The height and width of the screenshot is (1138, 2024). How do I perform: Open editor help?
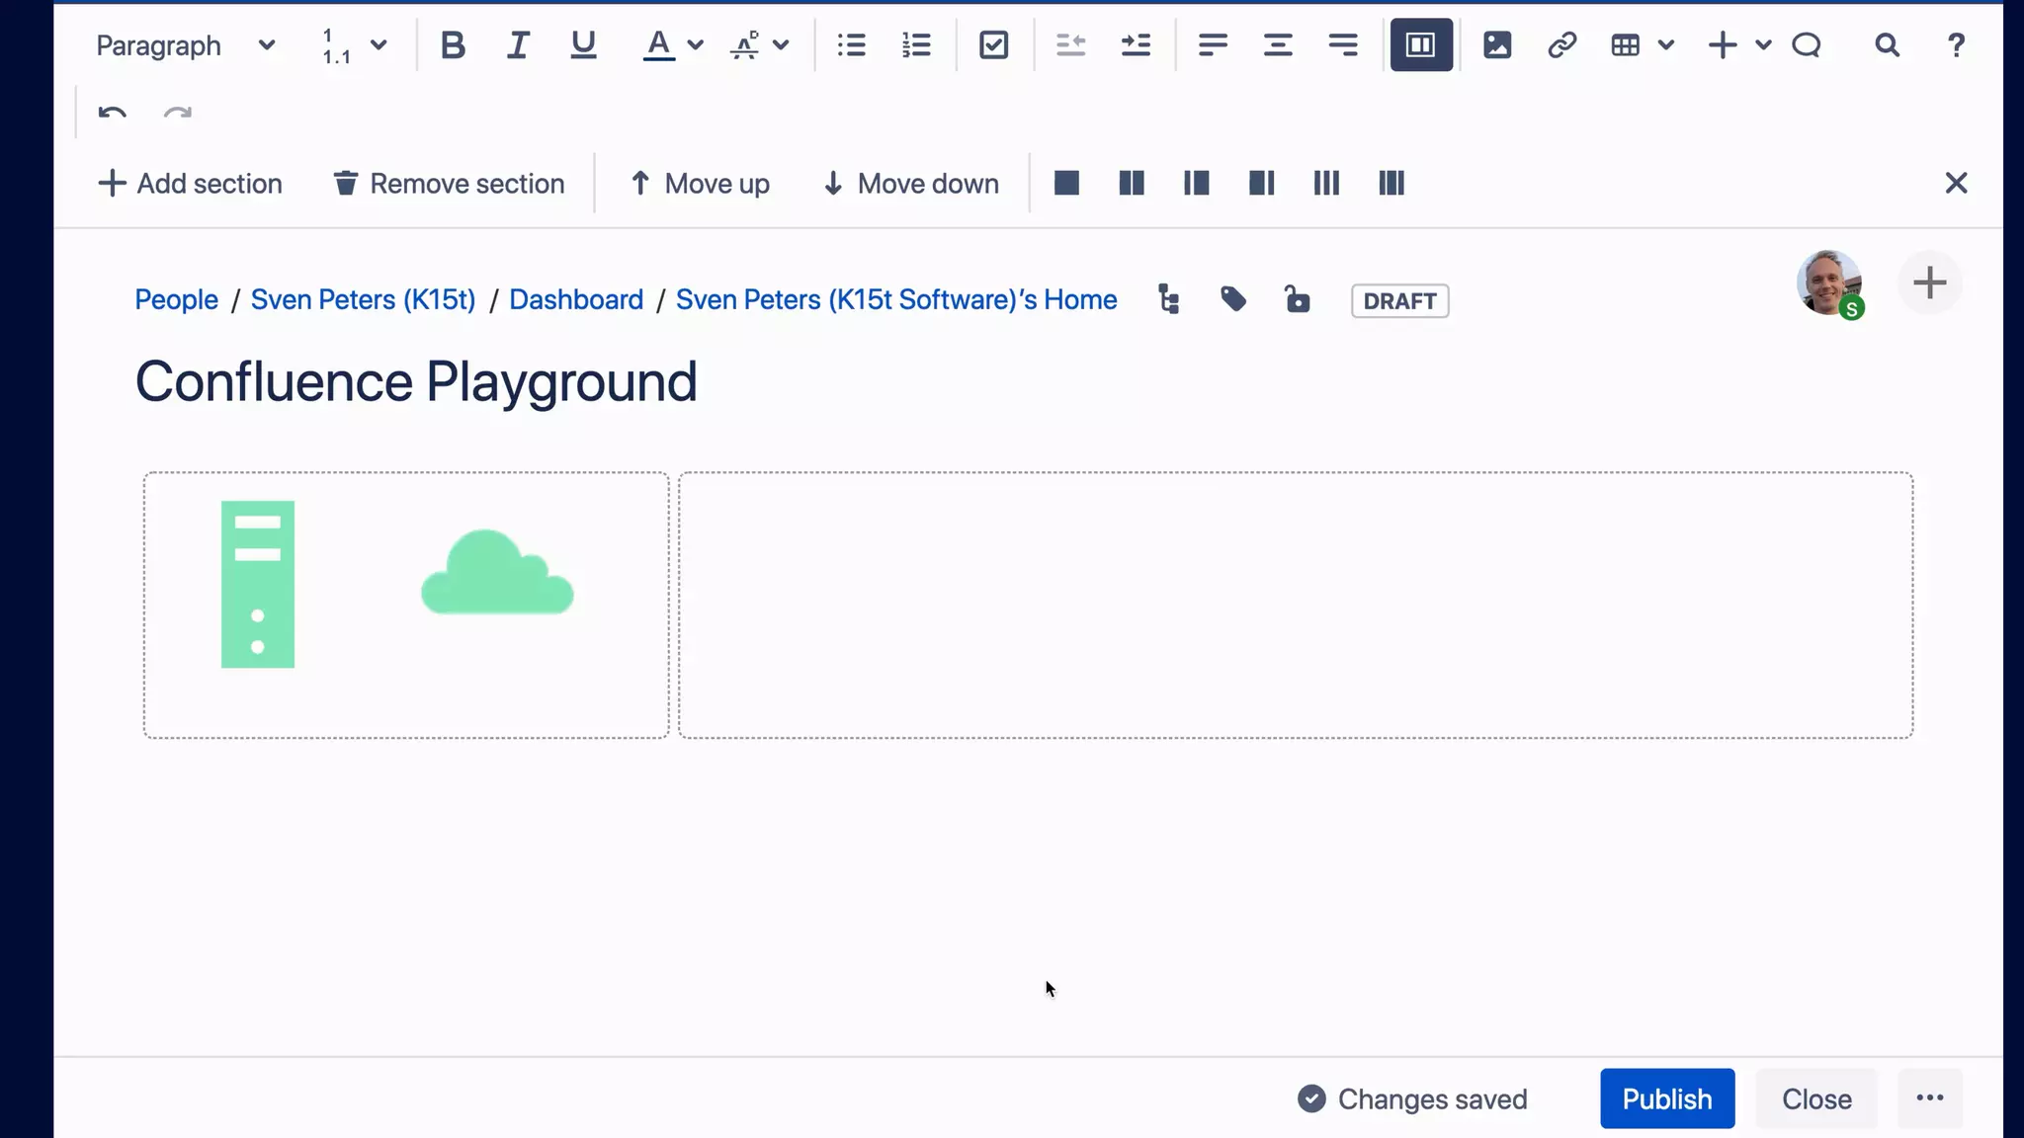click(1956, 44)
